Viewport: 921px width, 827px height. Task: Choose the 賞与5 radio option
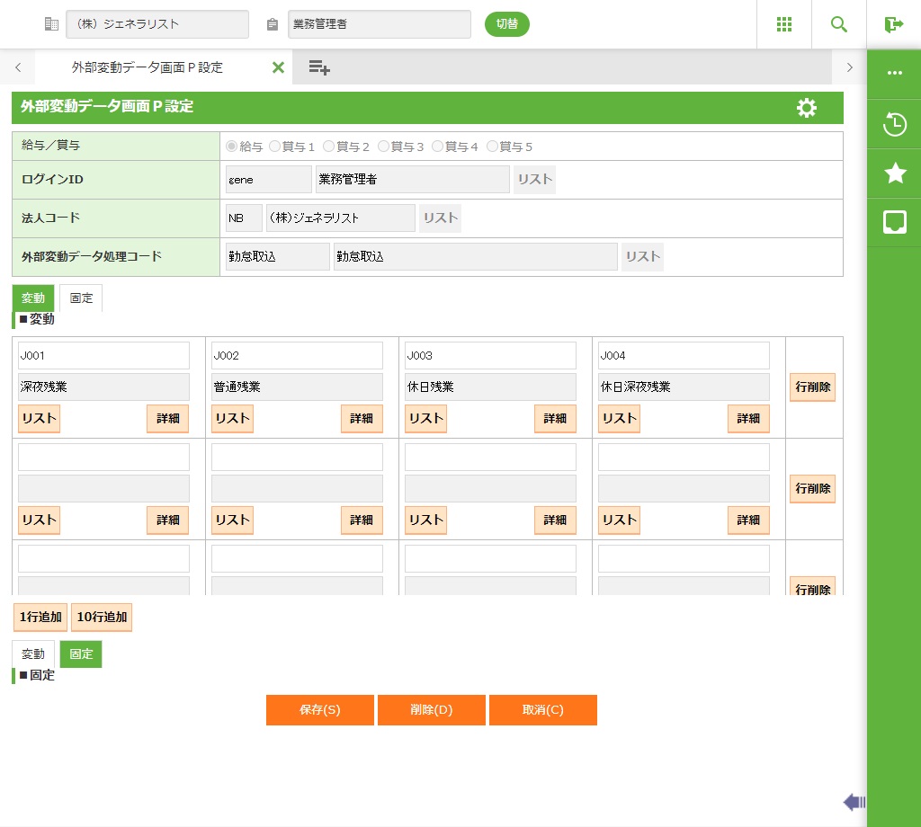(493, 147)
